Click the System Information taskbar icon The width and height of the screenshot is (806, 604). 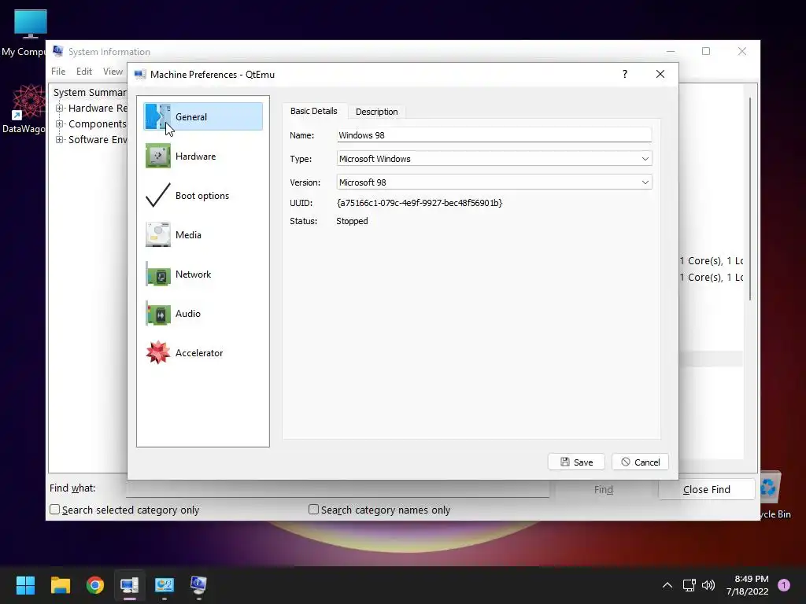tap(198, 584)
